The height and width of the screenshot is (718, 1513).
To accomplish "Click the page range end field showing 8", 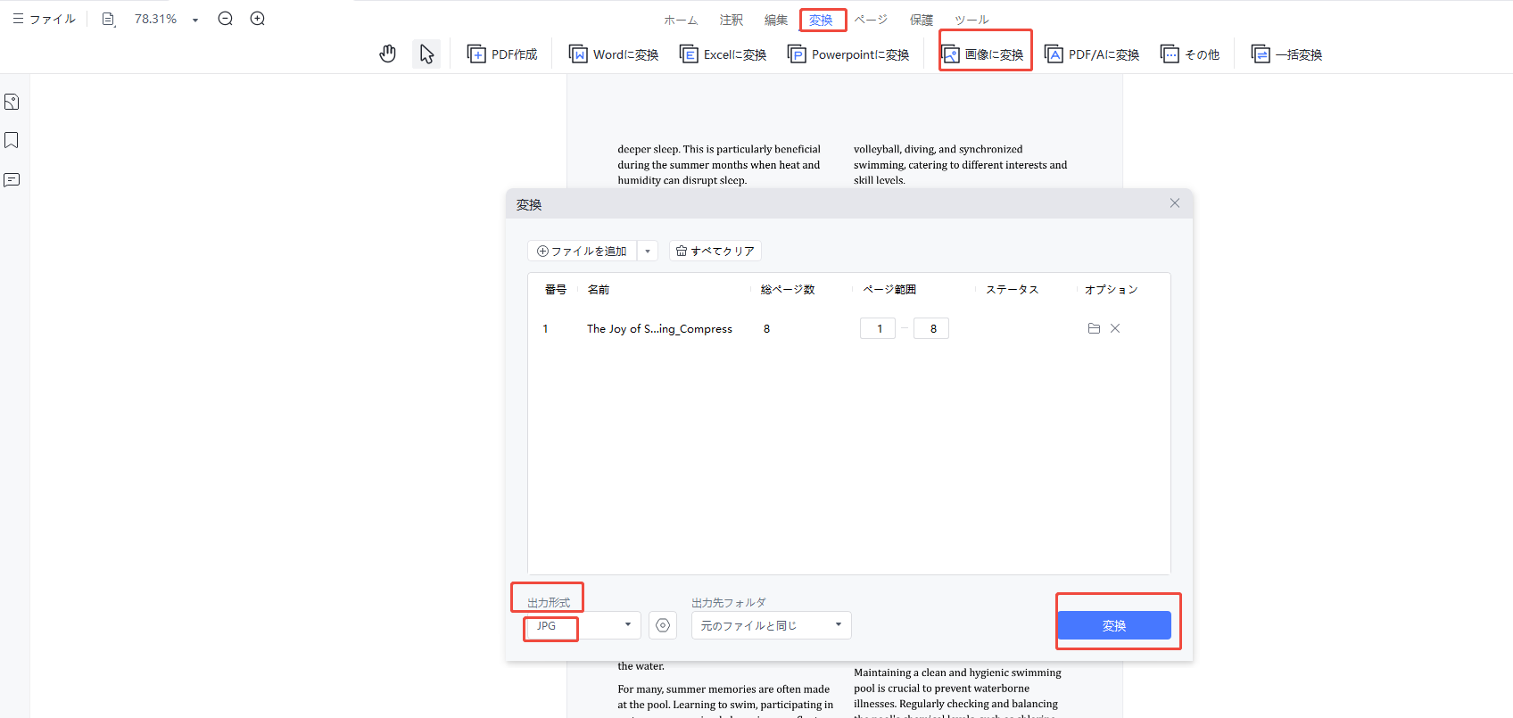I will (x=931, y=328).
